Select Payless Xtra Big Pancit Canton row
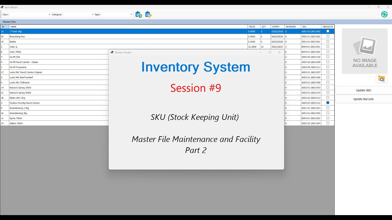392x220 pixels. pos(55,103)
